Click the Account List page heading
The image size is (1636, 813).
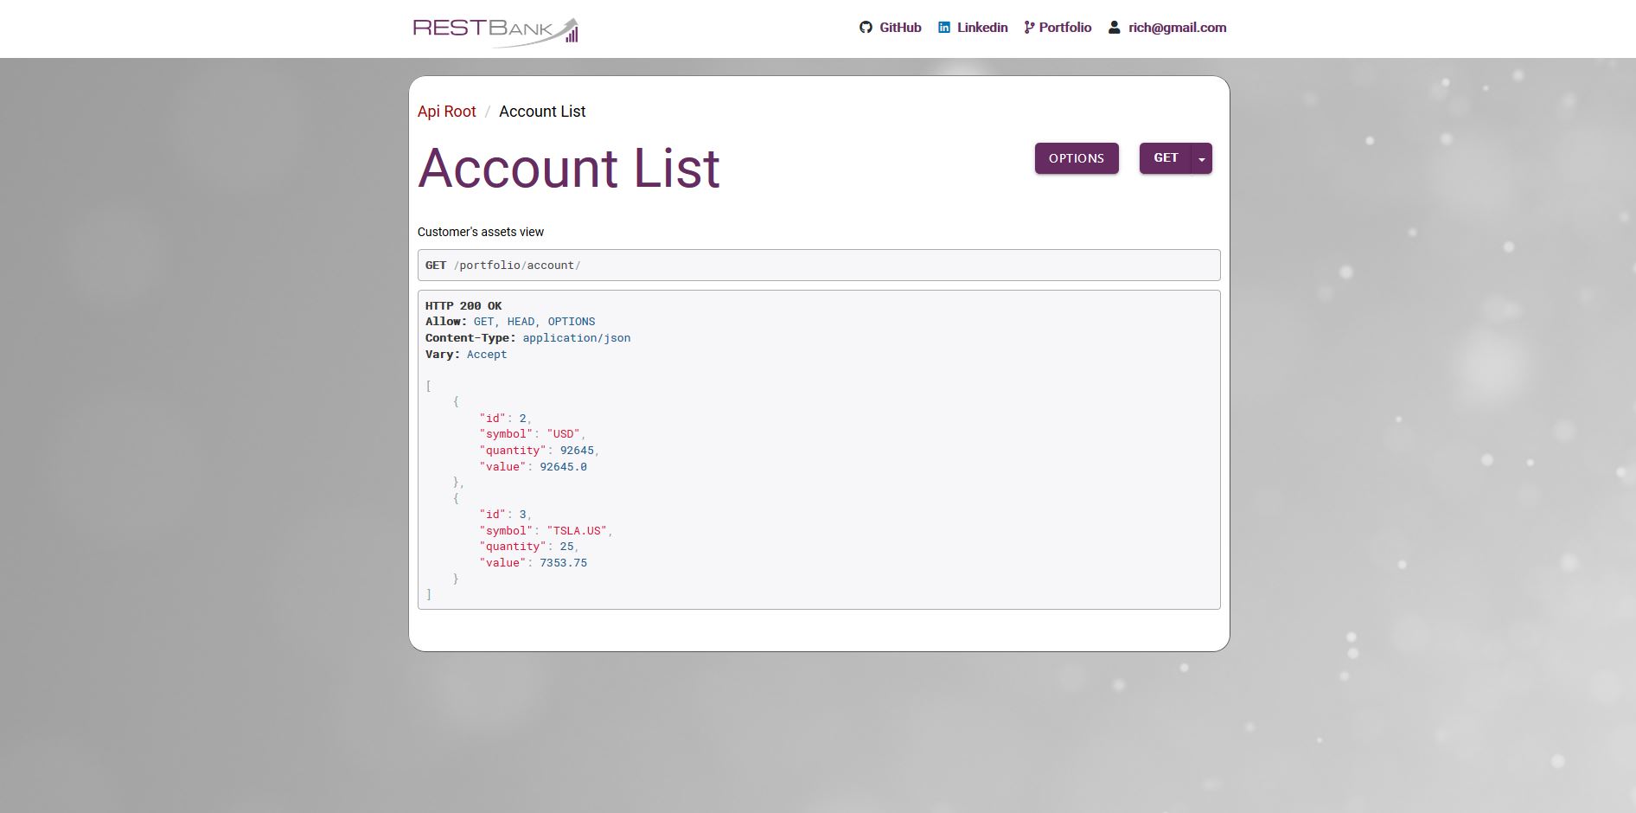(568, 169)
